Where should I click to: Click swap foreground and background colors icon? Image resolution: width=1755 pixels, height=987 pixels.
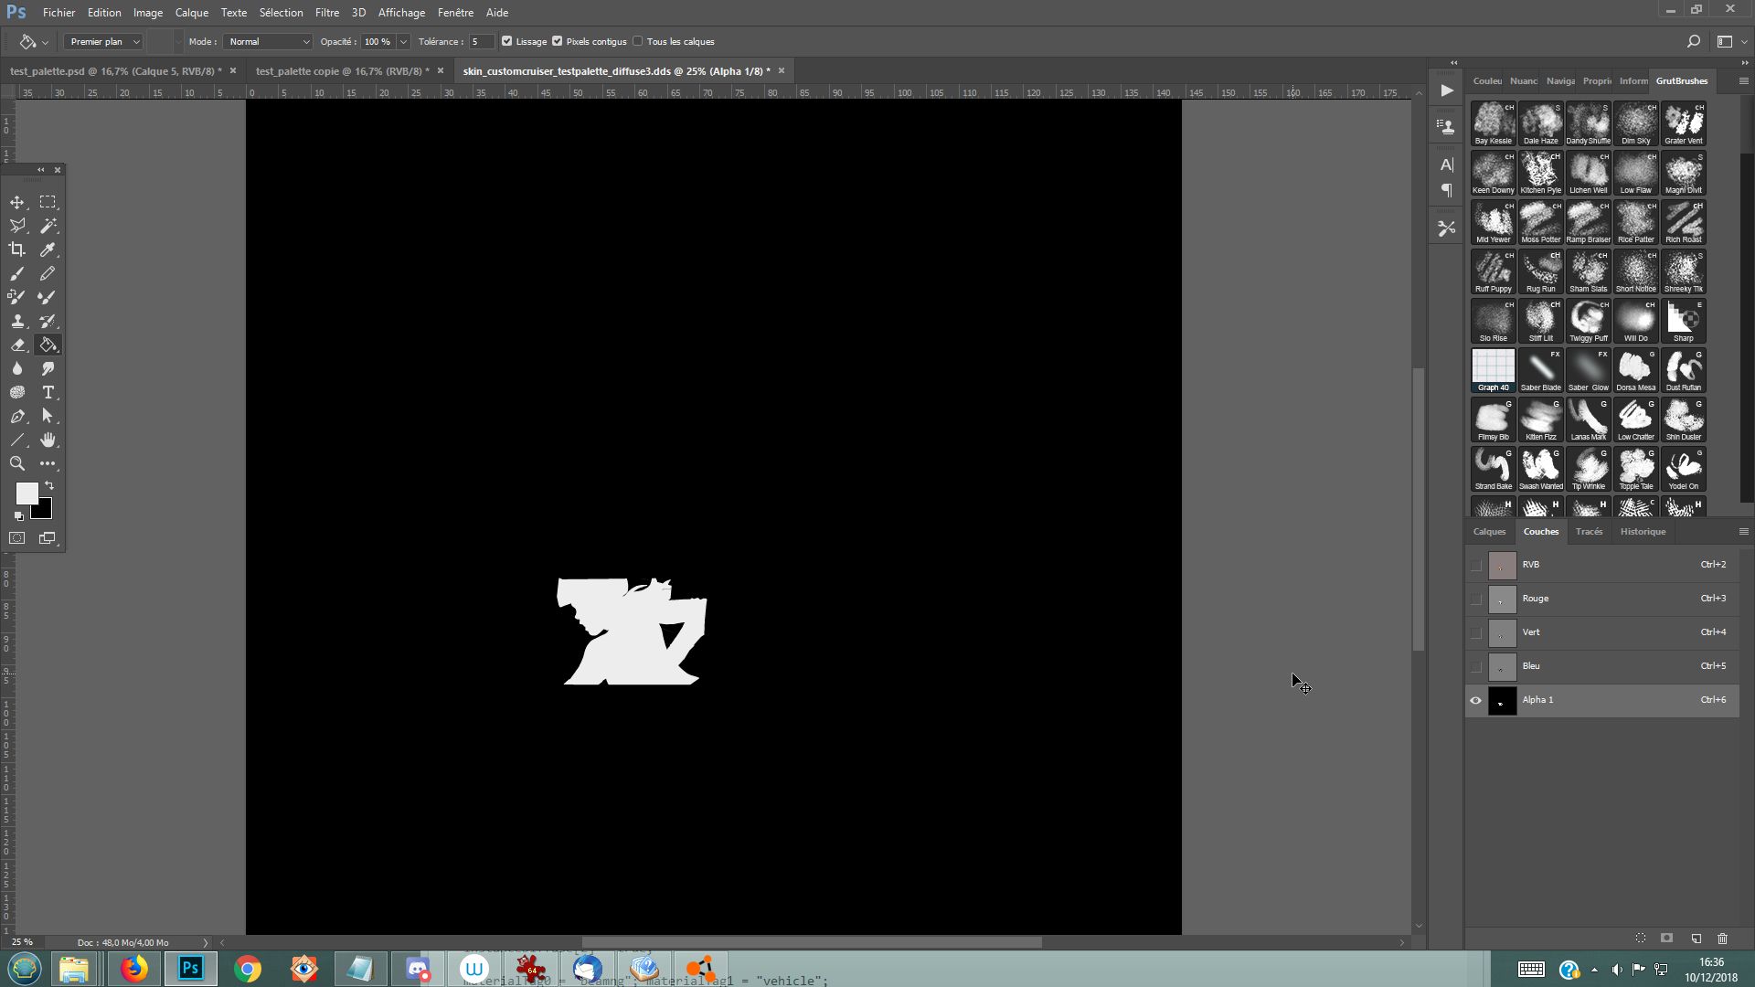click(49, 485)
